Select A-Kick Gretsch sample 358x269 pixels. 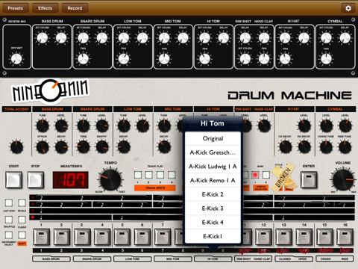point(213,152)
